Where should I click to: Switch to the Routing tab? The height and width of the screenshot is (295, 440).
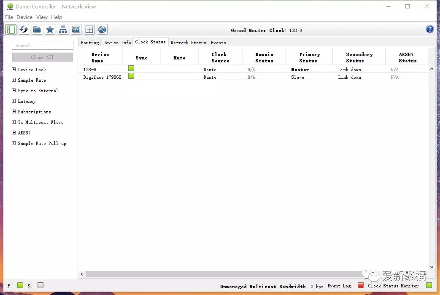[x=89, y=43]
